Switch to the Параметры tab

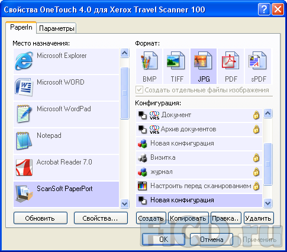[57, 28]
